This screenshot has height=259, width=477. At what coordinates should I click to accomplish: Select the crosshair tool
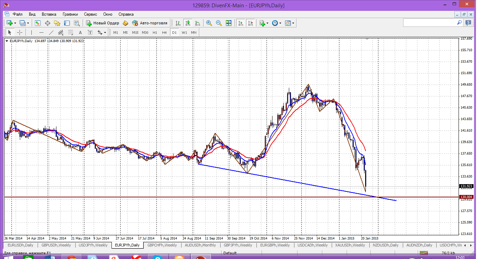coord(20,32)
